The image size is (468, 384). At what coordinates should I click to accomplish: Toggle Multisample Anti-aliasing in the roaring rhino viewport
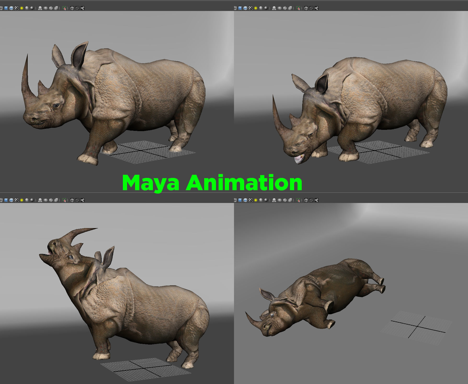point(51,200)
